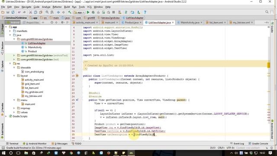Sync project with Gradle files icon
Viewport: 277px width, 156px height.
tap(126, 12)
